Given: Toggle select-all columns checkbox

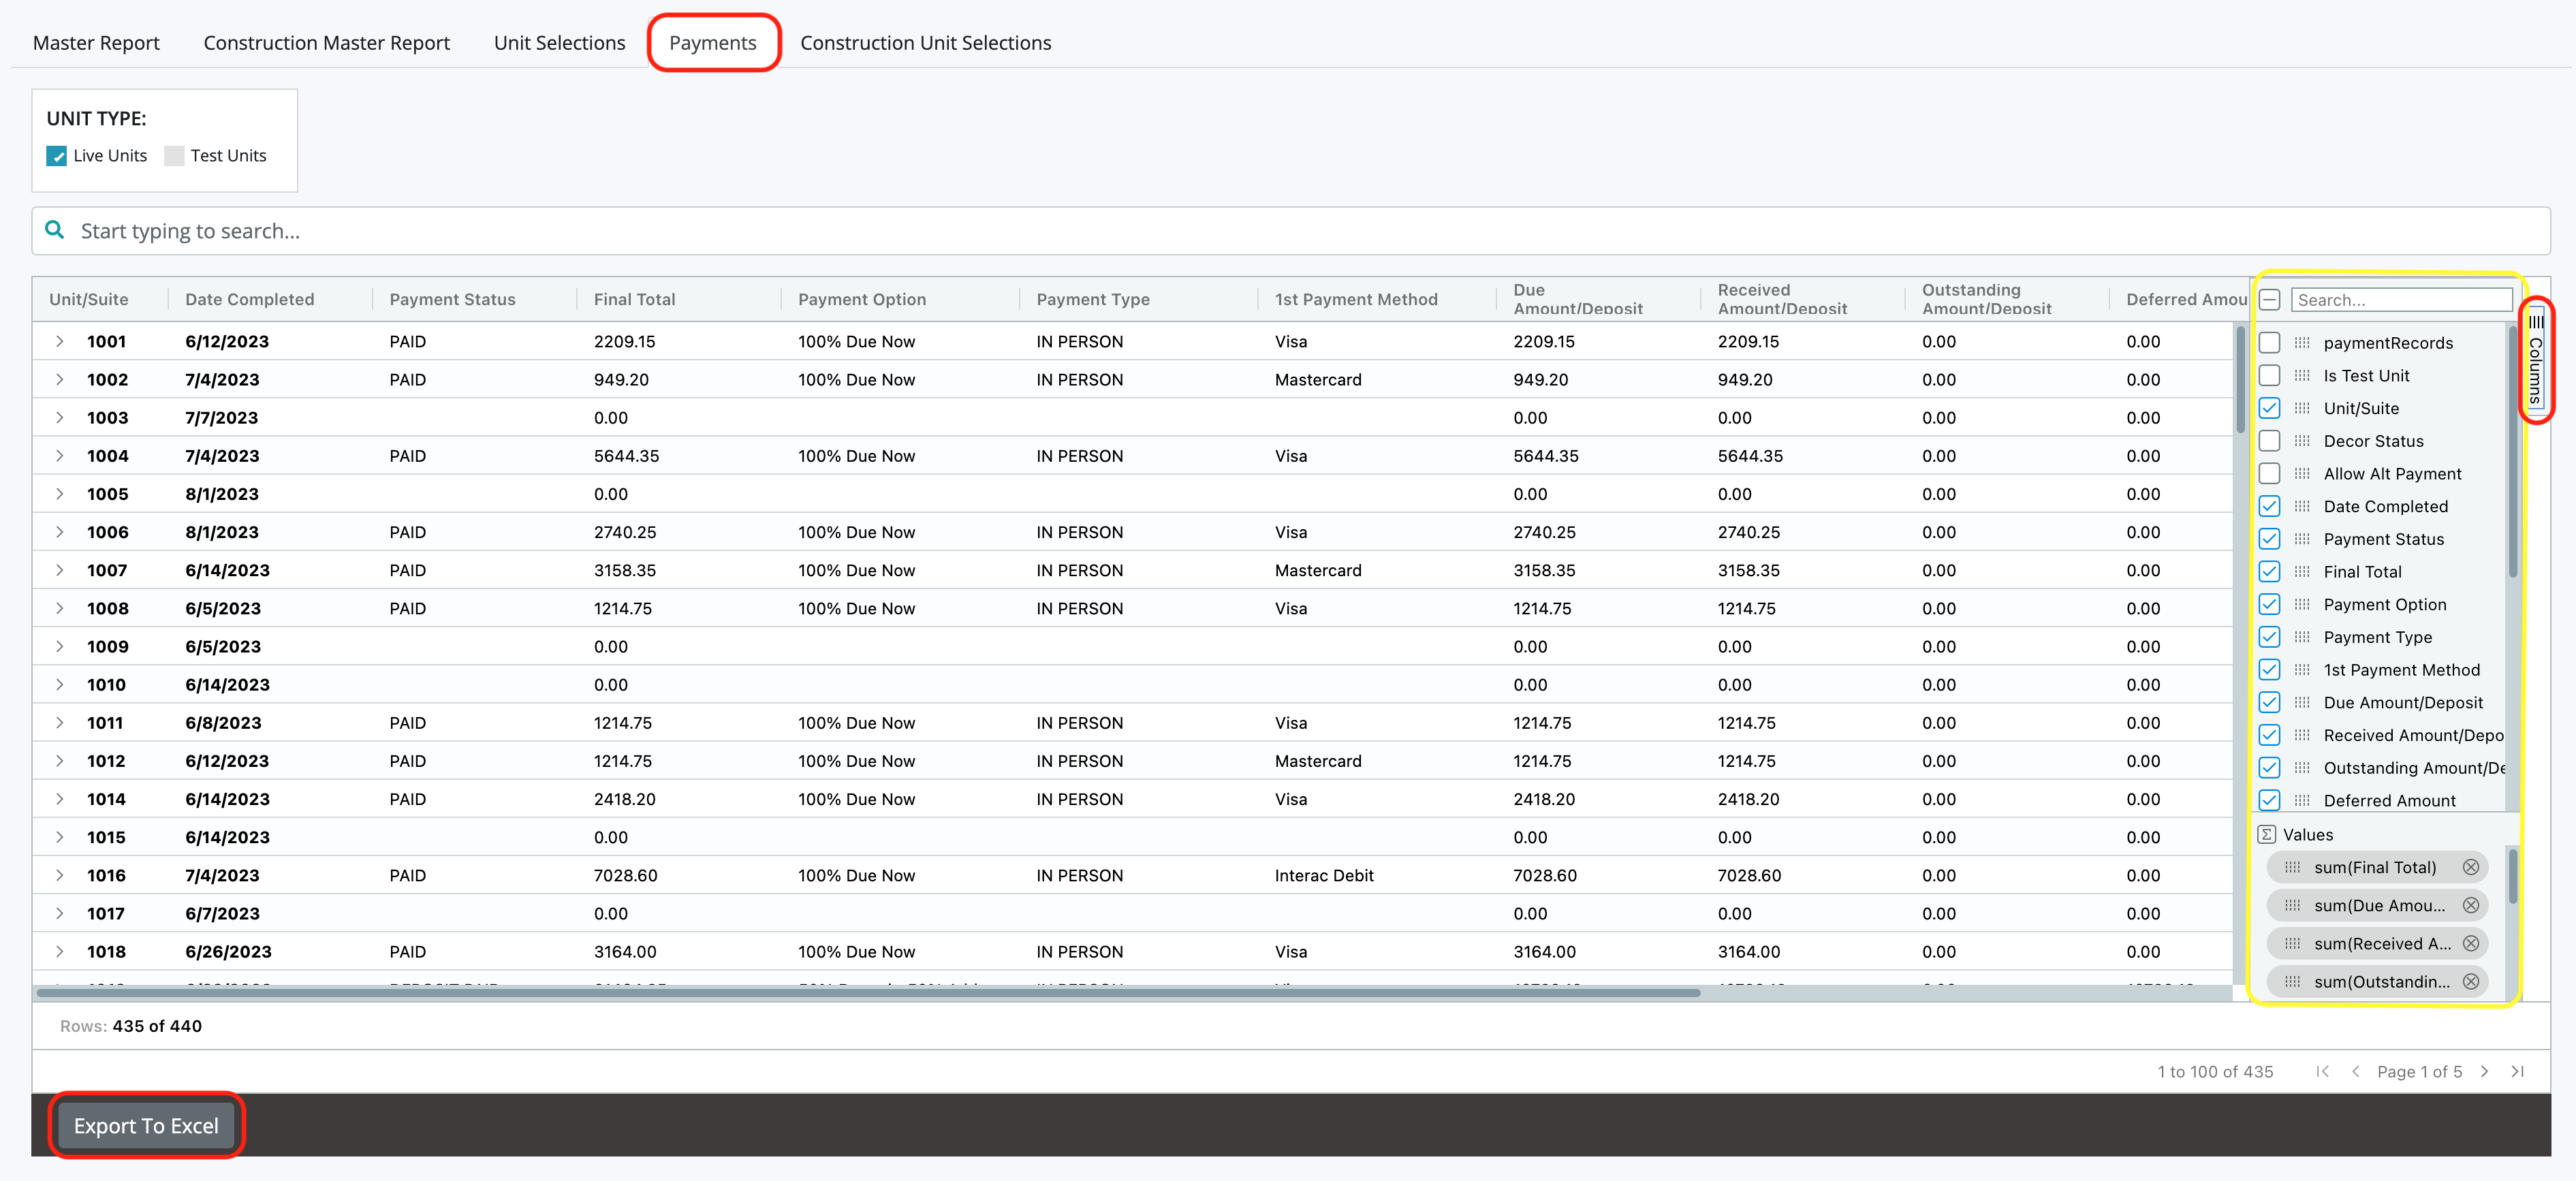Looking at the screenshot, I should pyautogui.click(x=2270, y=300).
